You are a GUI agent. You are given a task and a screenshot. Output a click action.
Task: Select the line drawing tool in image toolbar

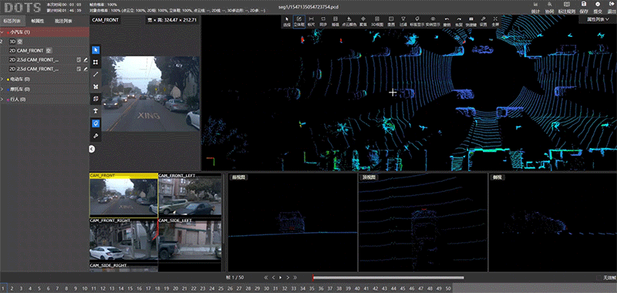(x=96, y=74)
